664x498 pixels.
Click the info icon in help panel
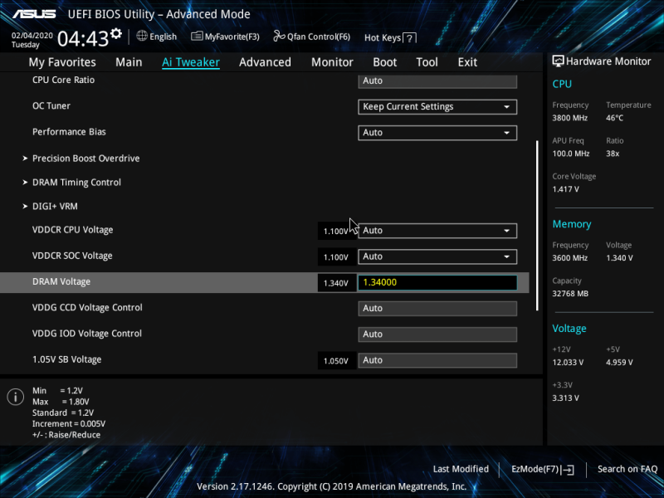16,397
